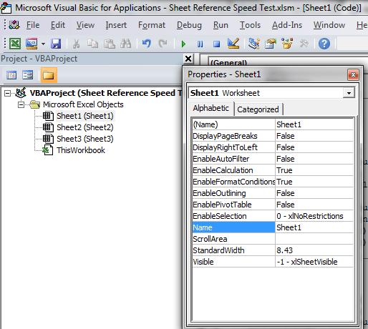Image resolution: width=368 pixels, height=329 pixels.
Task: Open the Window menu
Action: [329, 25]
